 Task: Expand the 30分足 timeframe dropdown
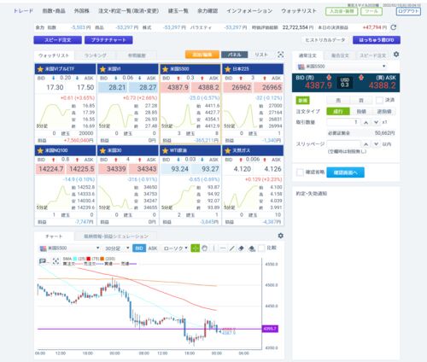pyautogui.click(x=117, y=248)
